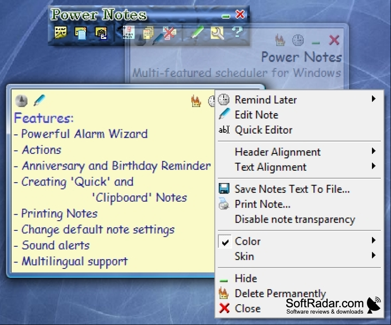Expand the Color submenu arrow

pyautogui.click(x=374, y=240)
